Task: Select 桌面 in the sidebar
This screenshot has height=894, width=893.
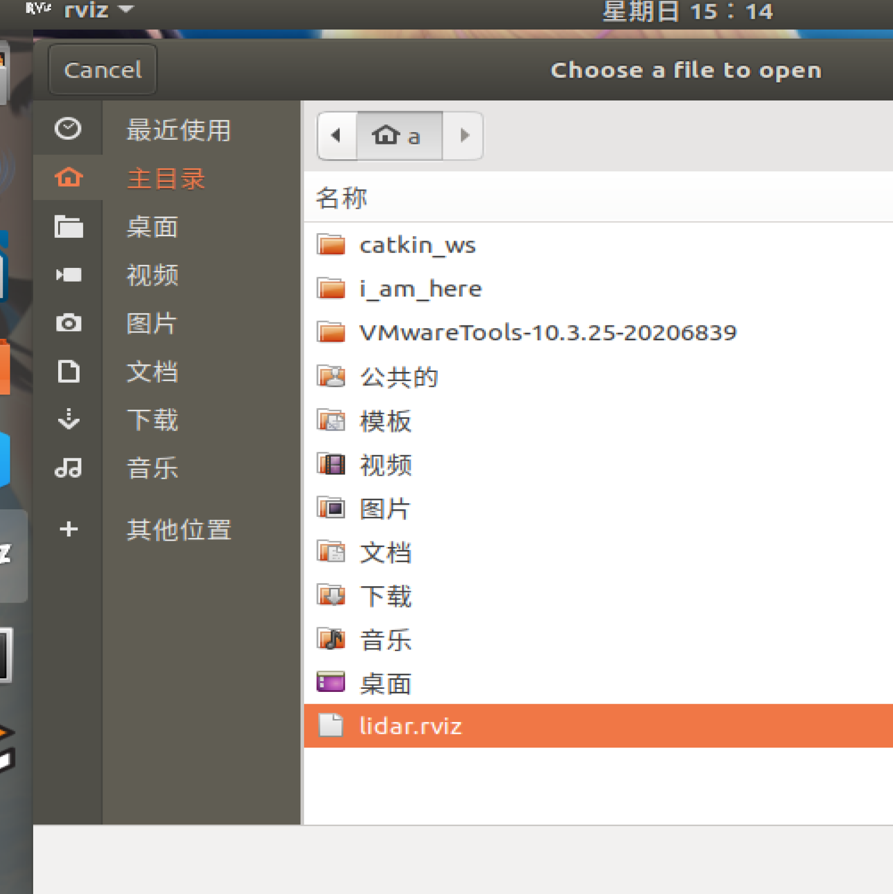Action: (153, 227)
